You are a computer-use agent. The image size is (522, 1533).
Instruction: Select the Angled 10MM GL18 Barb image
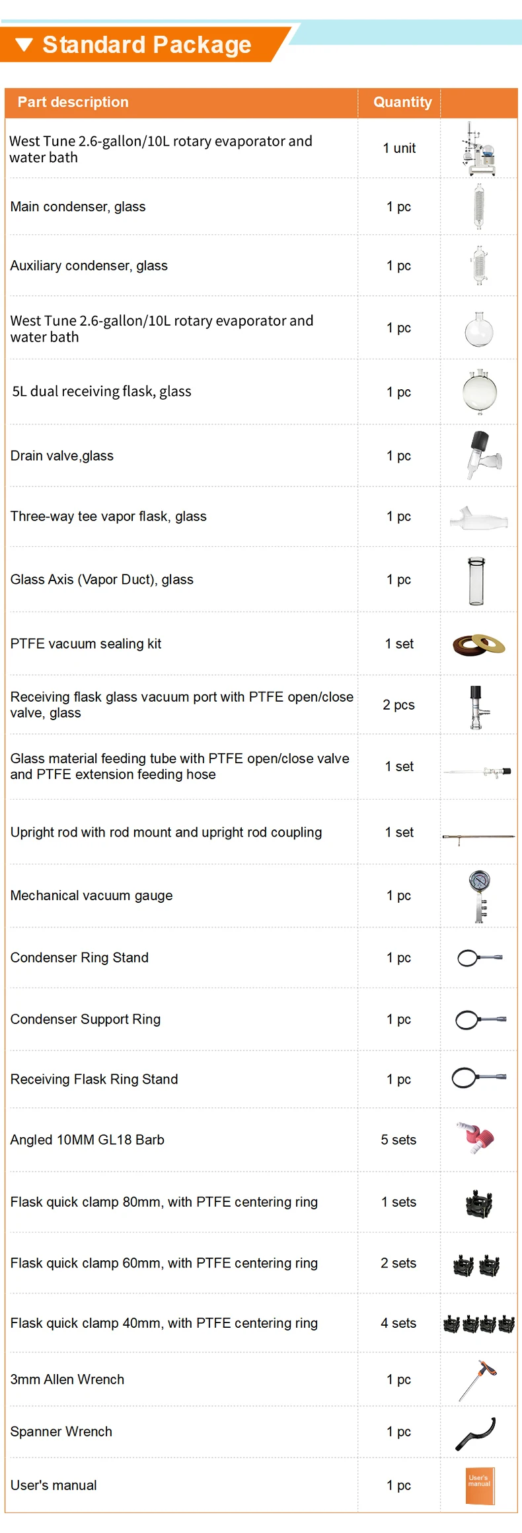coord(476,1138)
